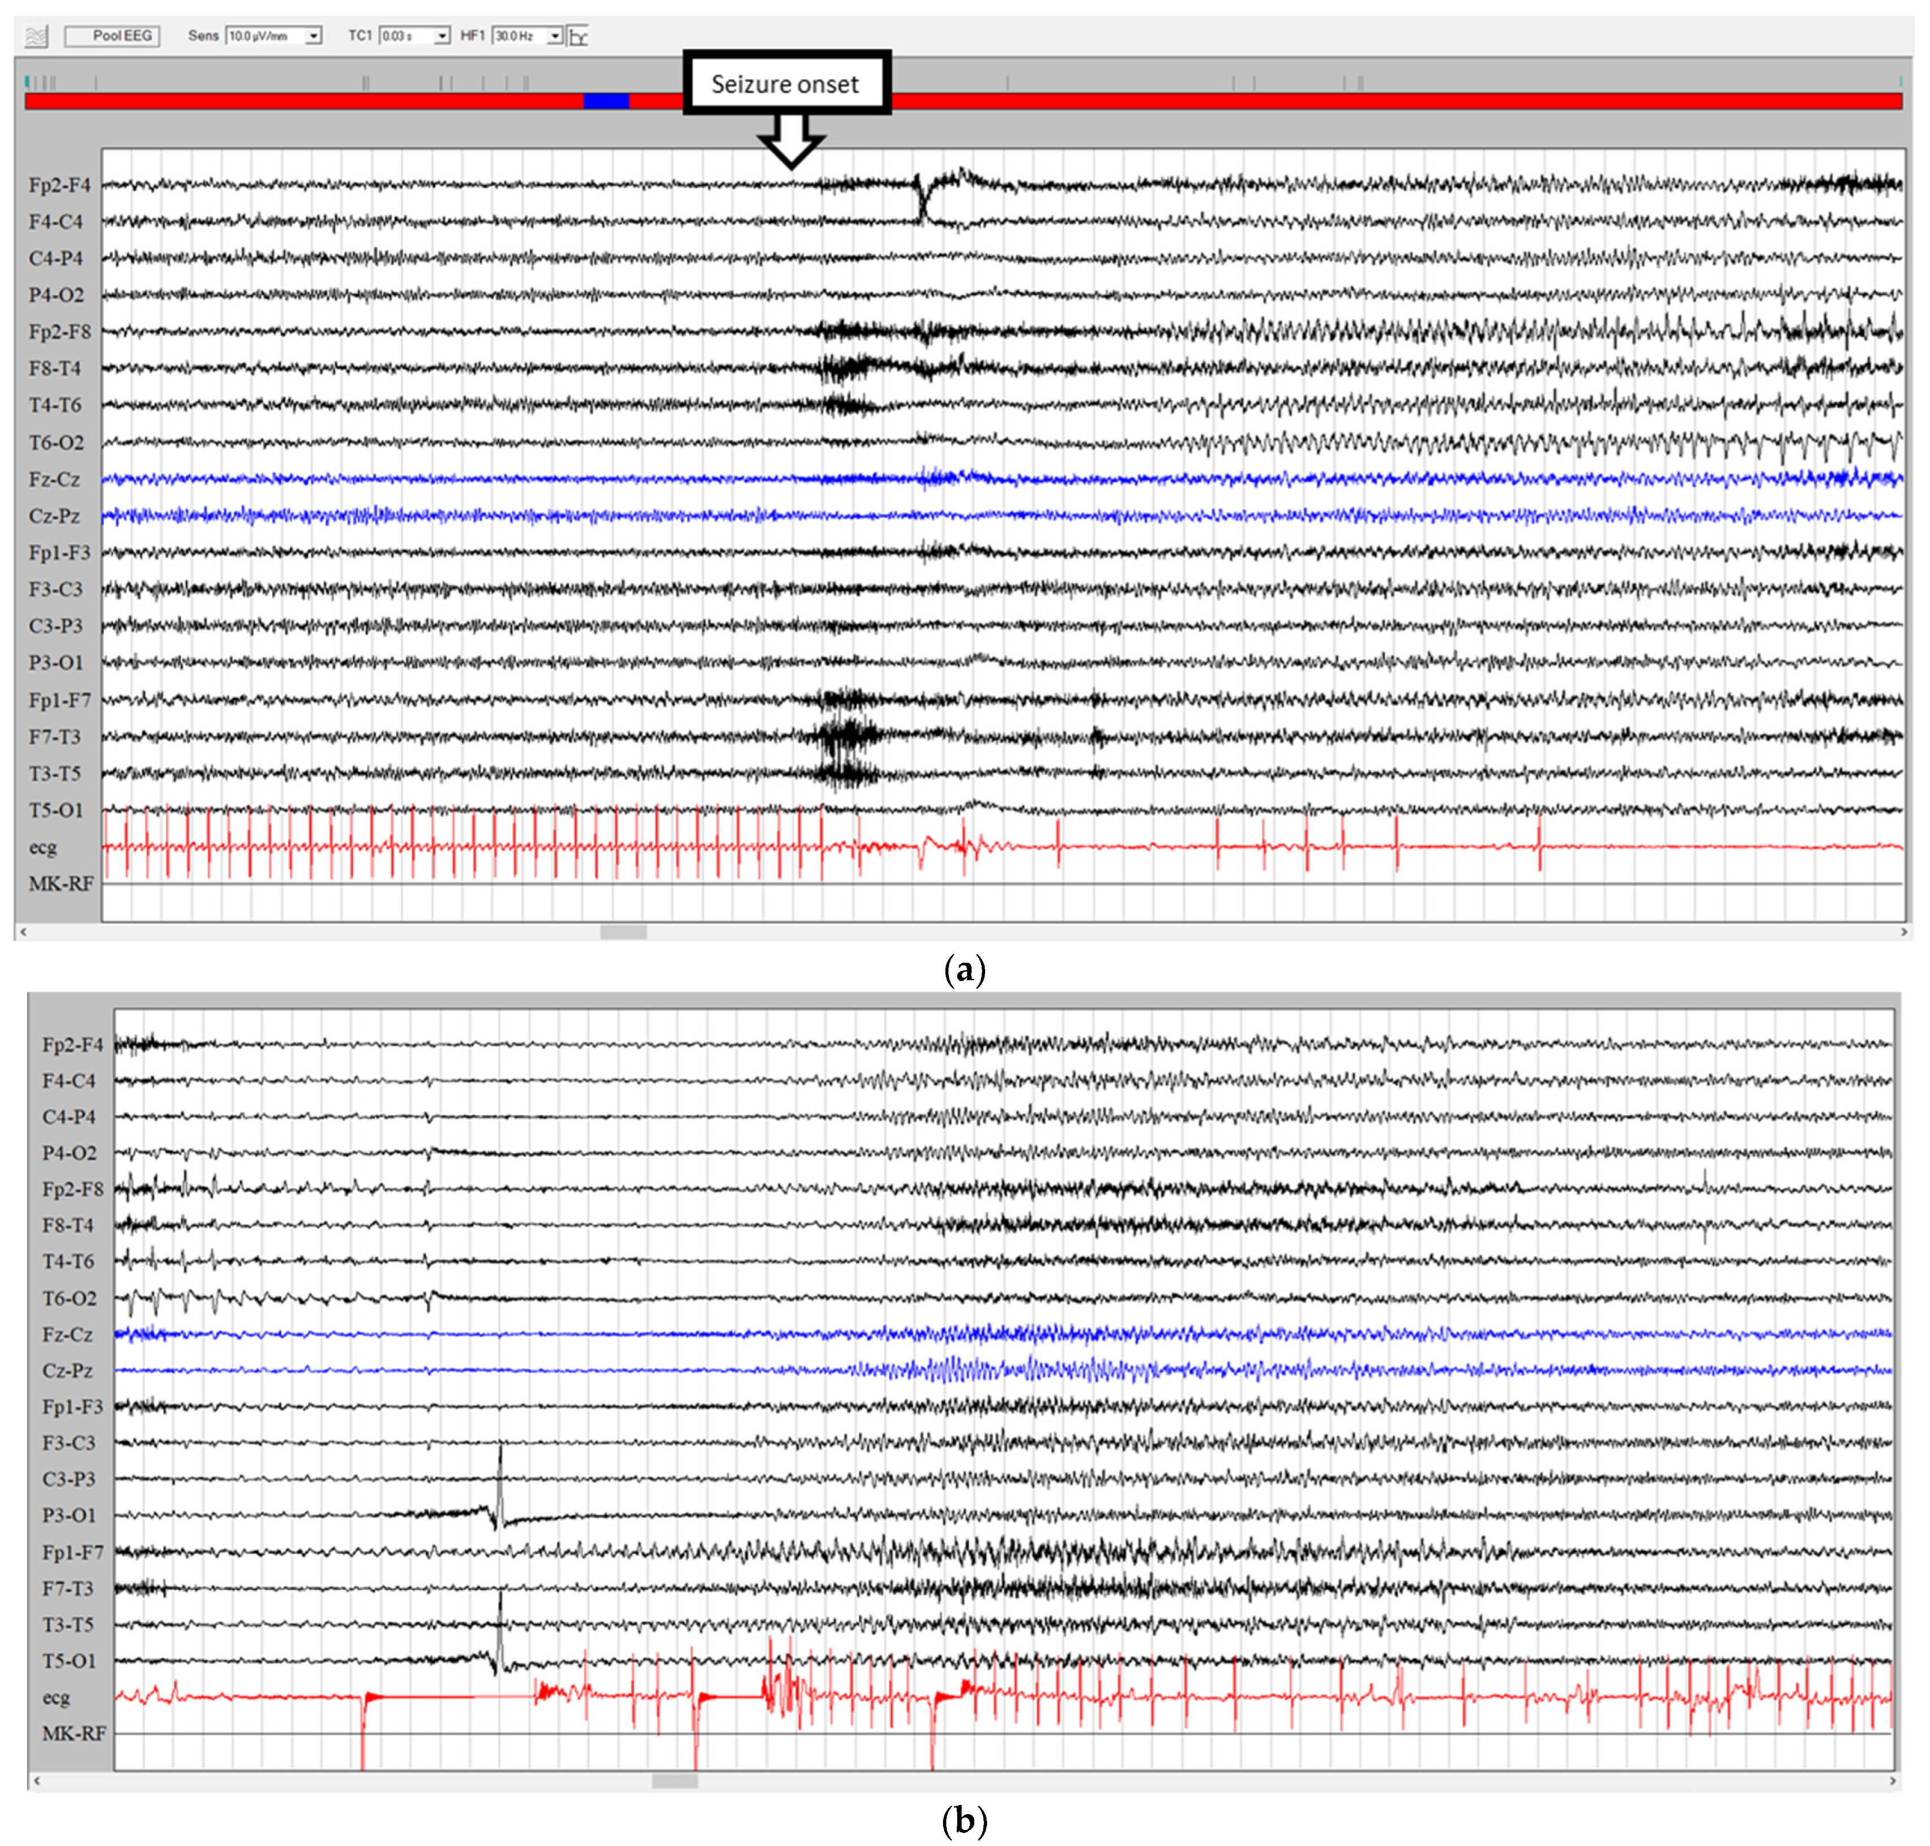The width and height of the screenshot is (1930, 1846).
Task: Select the Fz-Cz channel label in upper panel
Action: [x=54, y=480]
